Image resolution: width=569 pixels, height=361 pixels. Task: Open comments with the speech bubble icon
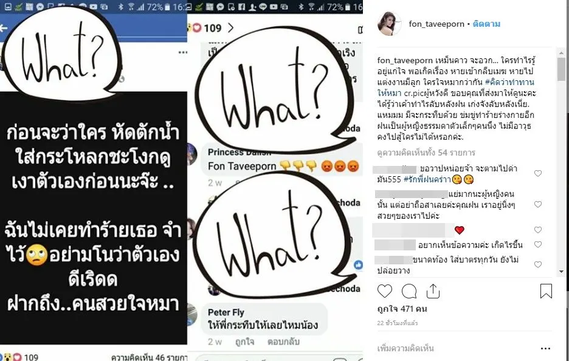(x=409, y=291)
